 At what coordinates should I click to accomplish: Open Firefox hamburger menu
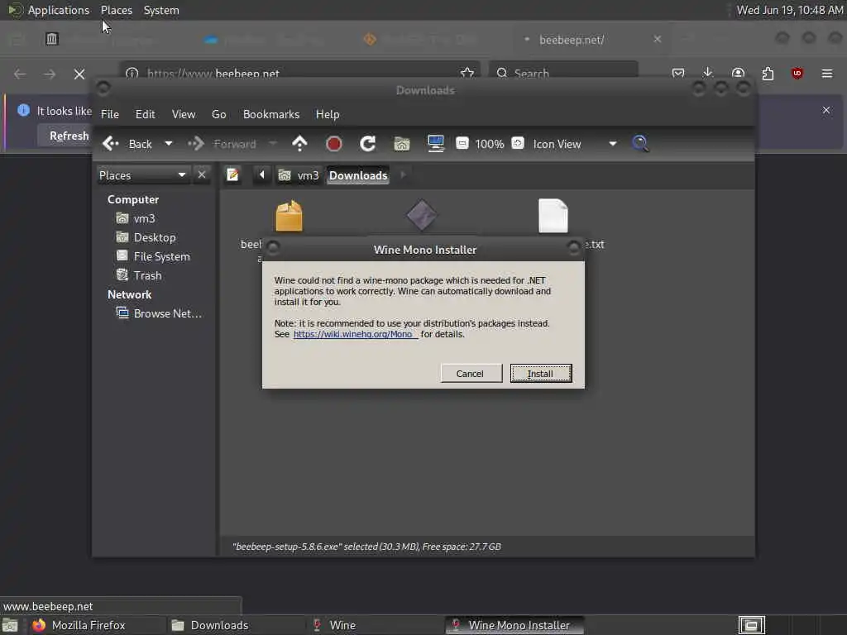[827, 73]
